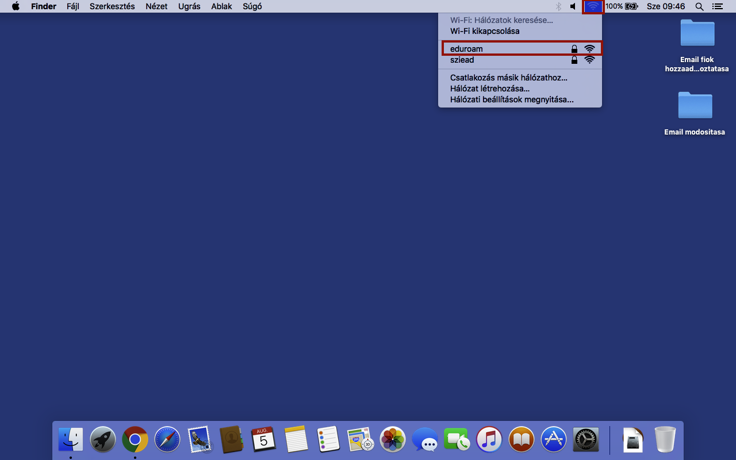Open the Photos app in Dock
736x460 pixels.
(x=393, y=440)
